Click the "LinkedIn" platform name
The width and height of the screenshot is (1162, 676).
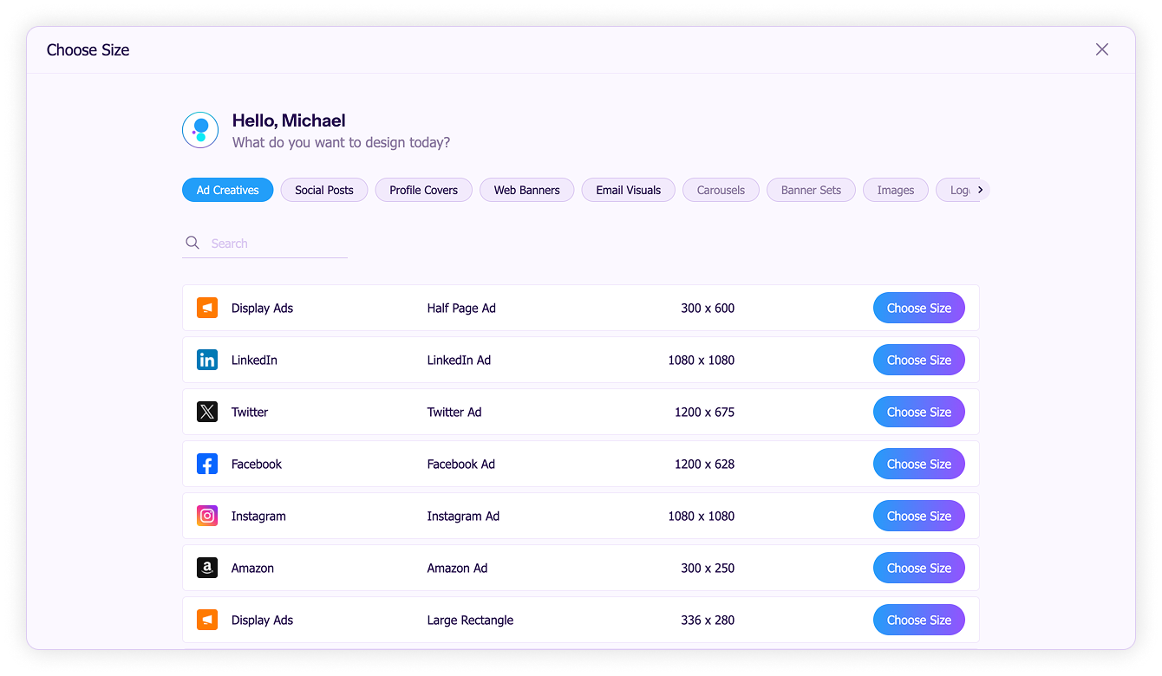pos(254,360)
